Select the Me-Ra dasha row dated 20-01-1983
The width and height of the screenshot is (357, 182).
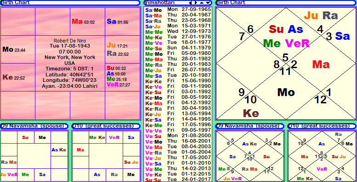[x=178, y=64]
